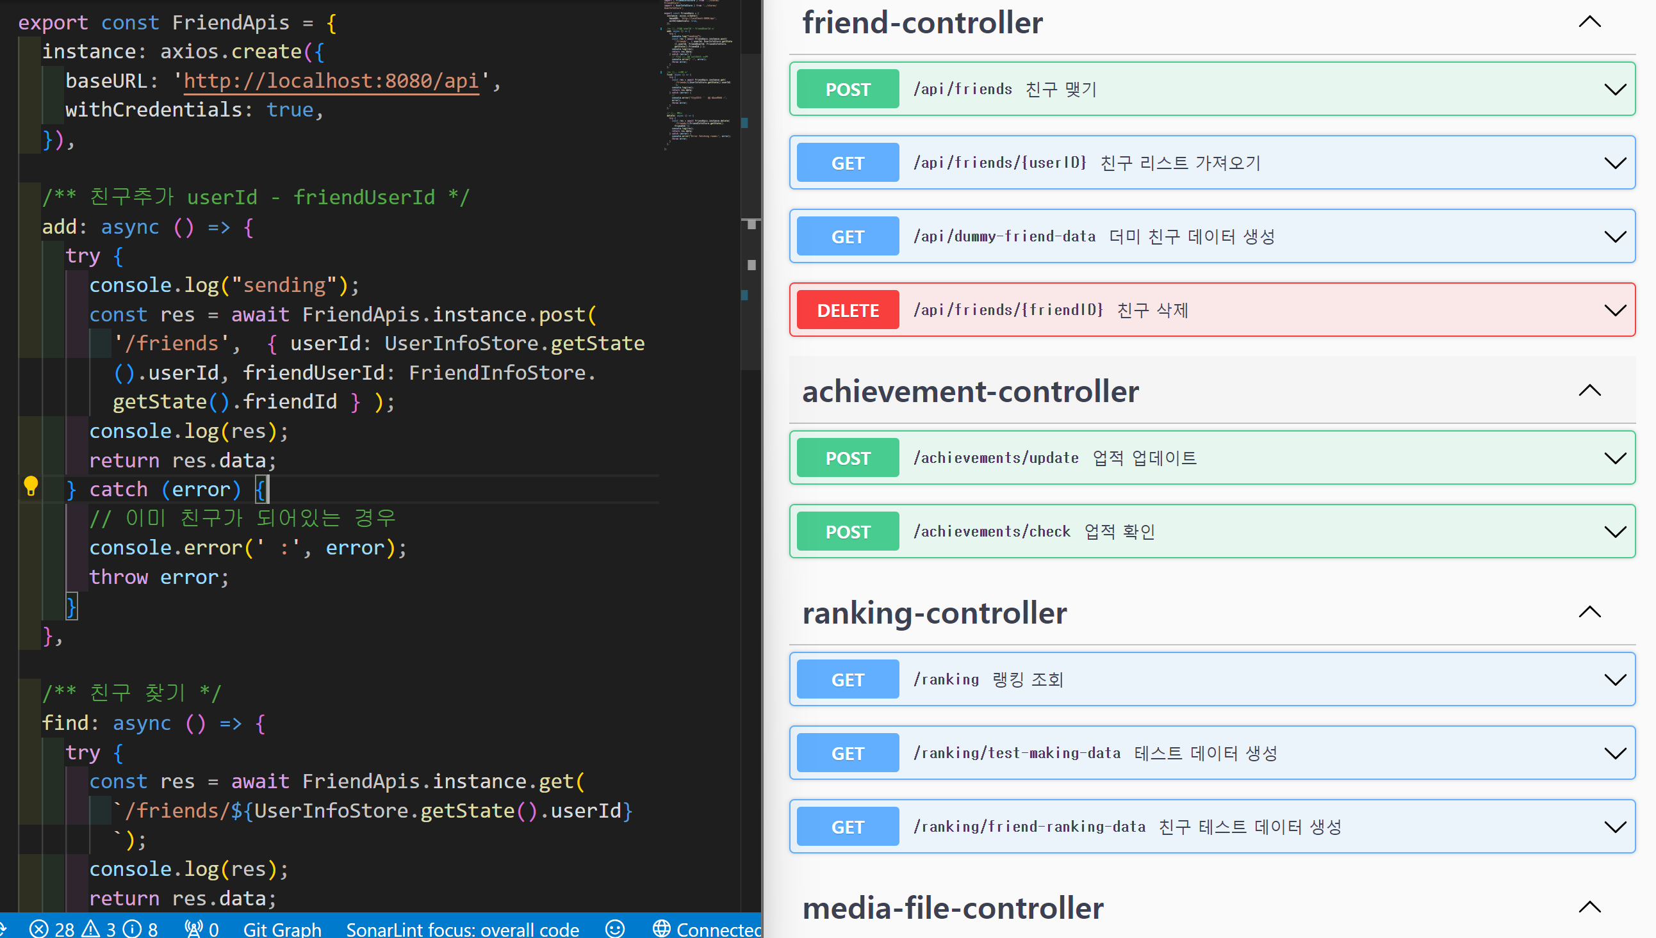The image size is (1656, 938).
Task: Click the 'return res.data;' line in add
Action: click(182, 460)
